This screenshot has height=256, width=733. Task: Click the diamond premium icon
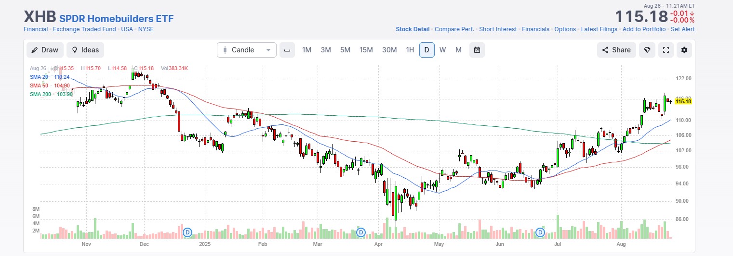[647, 50]
